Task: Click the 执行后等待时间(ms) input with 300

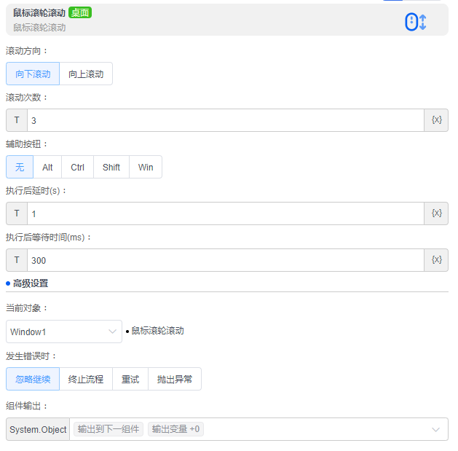Action: point(226,260)
